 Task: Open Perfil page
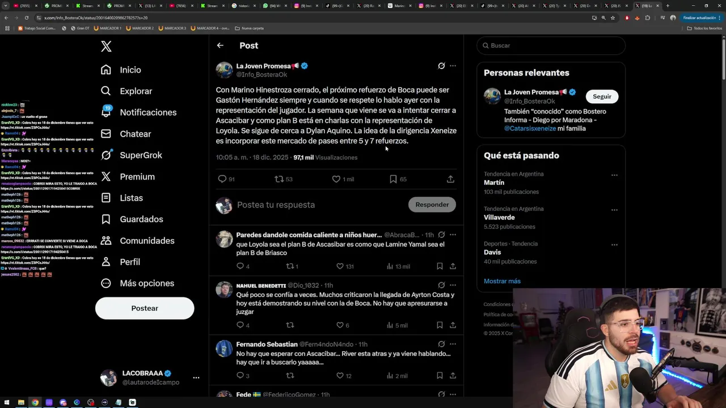pos(120,262)
